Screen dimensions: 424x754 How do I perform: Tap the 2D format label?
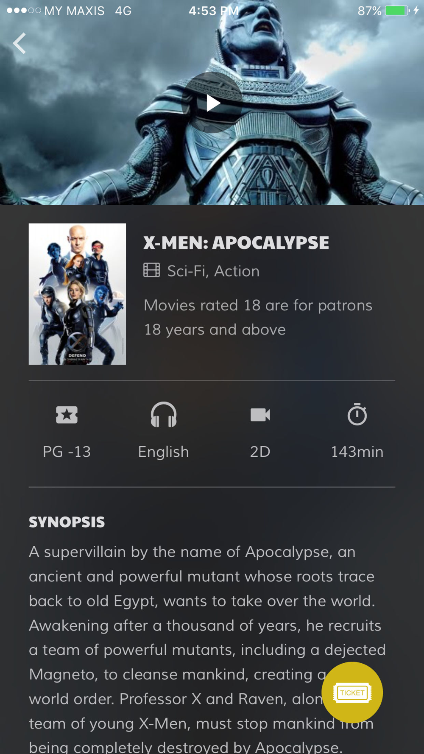(260, 452)
